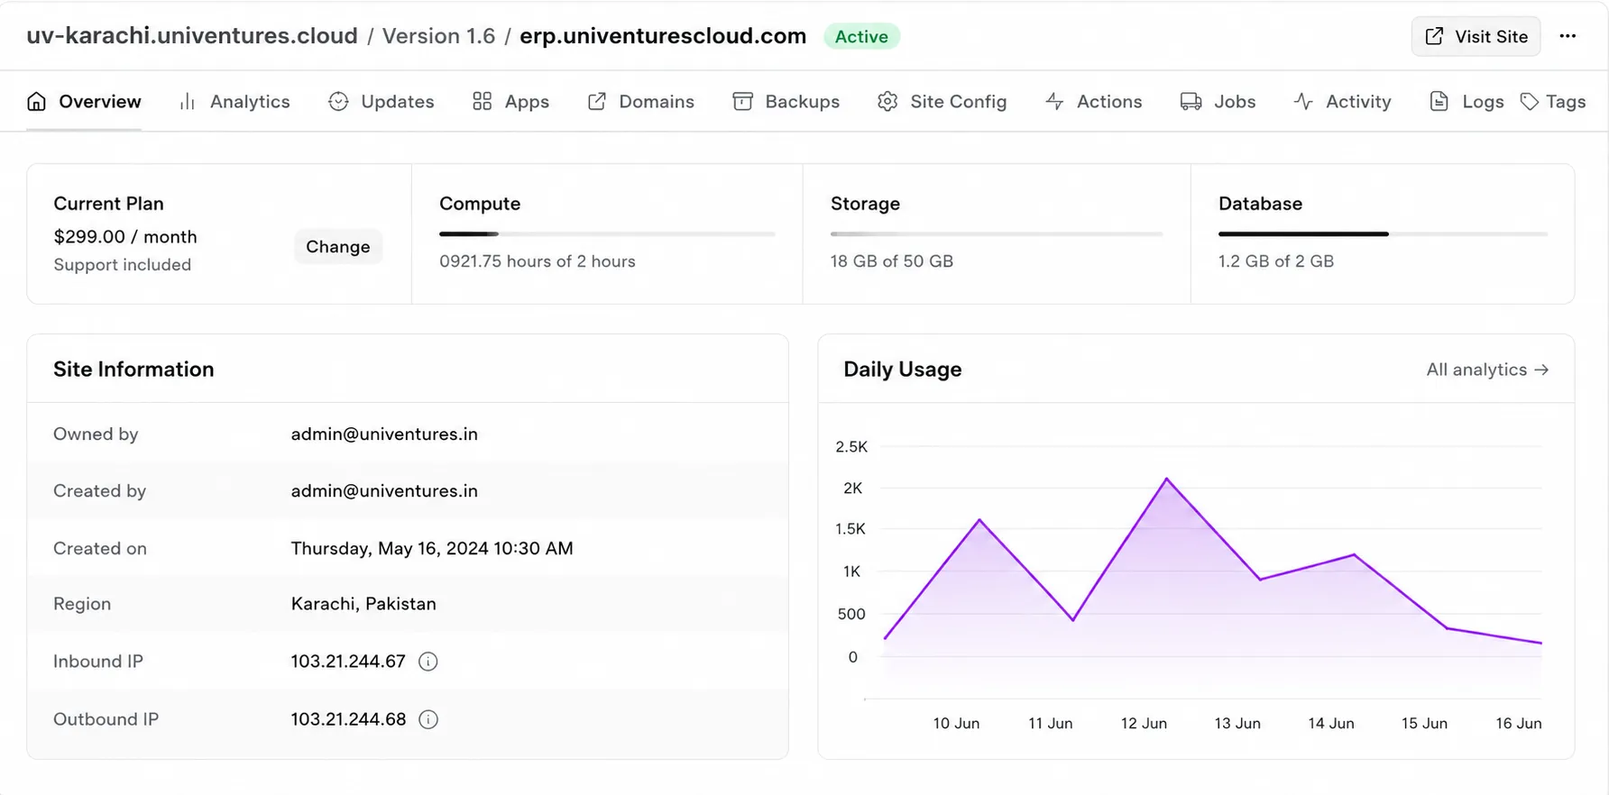Click the Daily Usage heading
The image size is (1609, 795).
click(x=903, y=370)
